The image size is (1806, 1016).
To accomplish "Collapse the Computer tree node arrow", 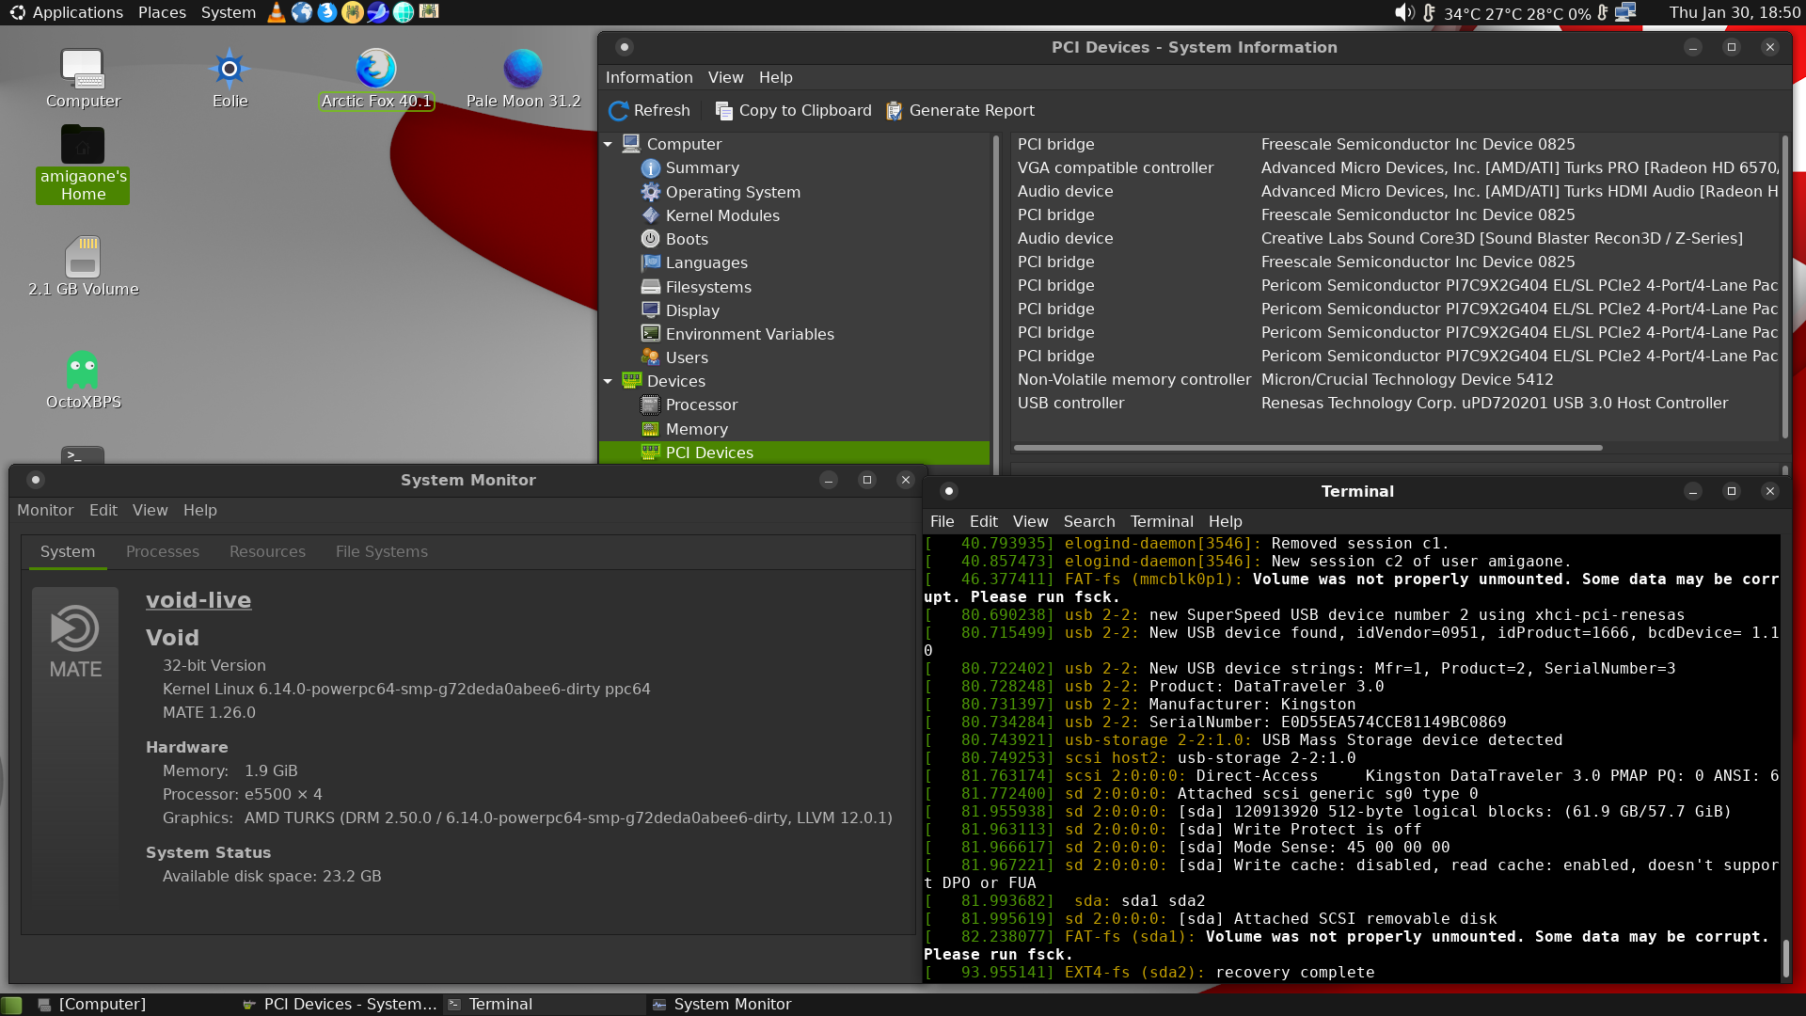I will (608, 144).
